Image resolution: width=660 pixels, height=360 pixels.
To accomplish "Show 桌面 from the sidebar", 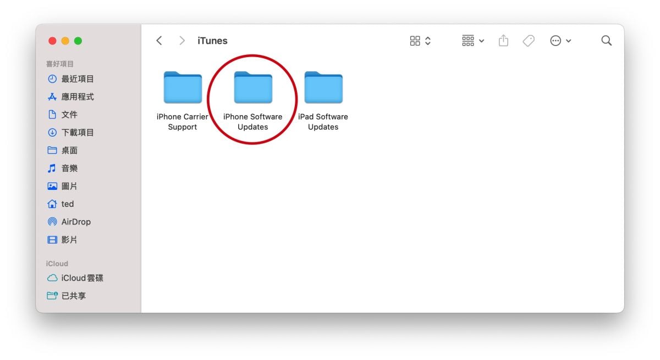I will (x=69, y=150).
